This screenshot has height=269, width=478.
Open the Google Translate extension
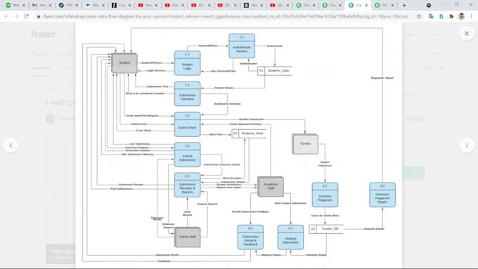431,16
